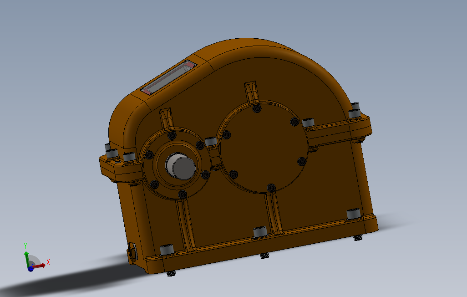Select the bottom-left foot mounting bolt head
This screenshot has height=297, width=467.
tap(167, 250)
